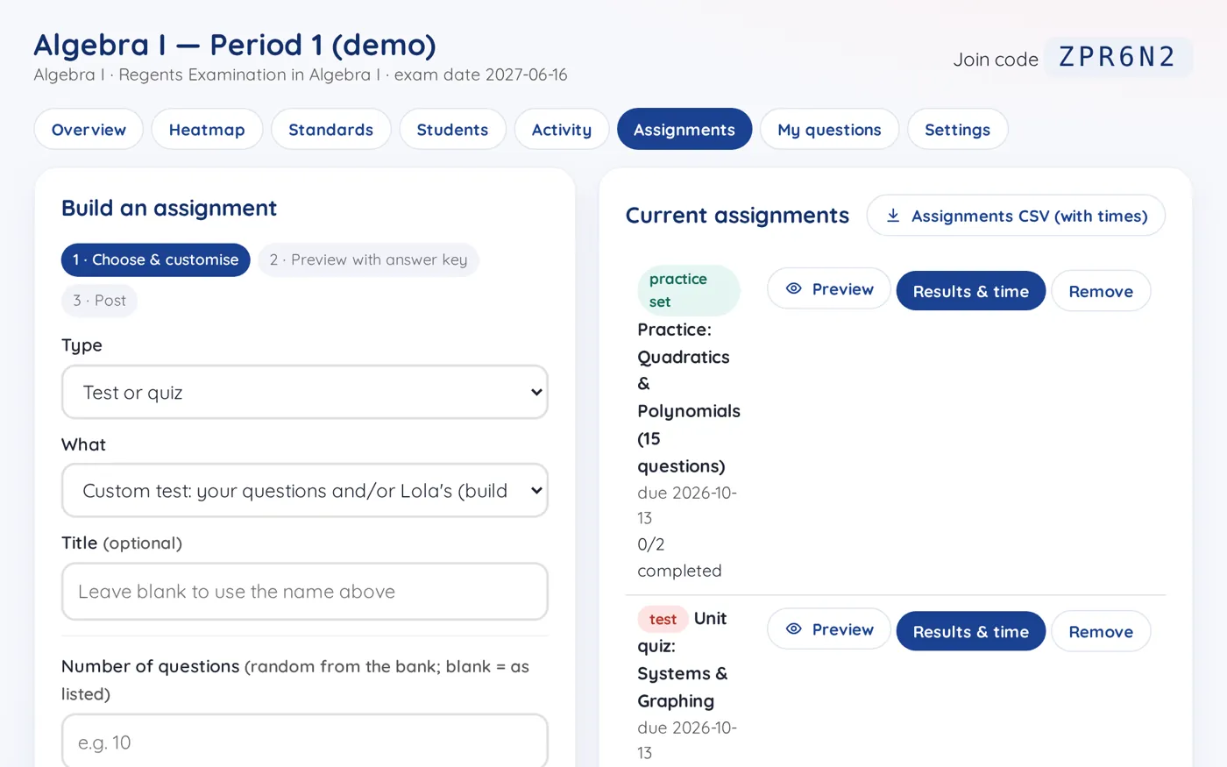Click the 0/2 completed status text

[x=679, y=557]
